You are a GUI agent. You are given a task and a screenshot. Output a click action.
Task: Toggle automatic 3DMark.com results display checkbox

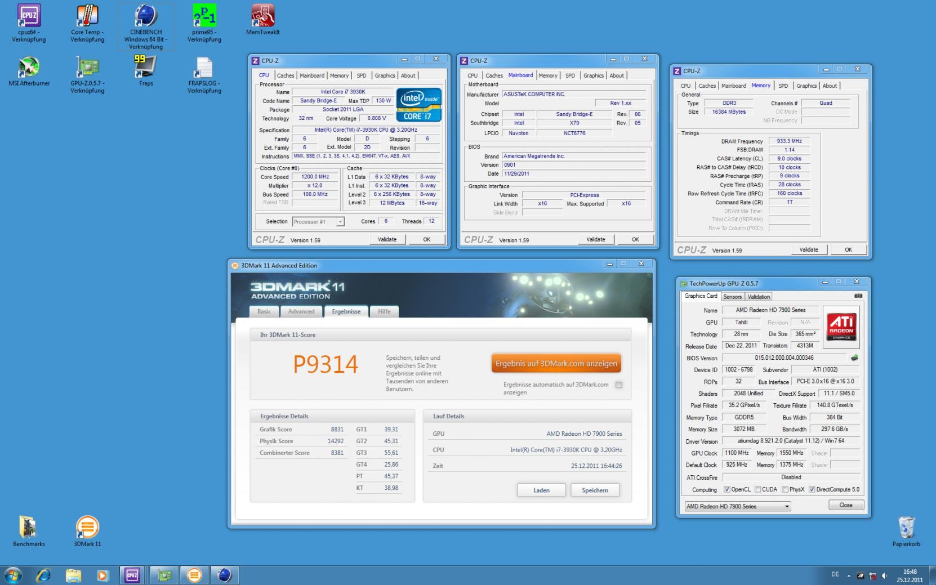click(x=619, y=385)
